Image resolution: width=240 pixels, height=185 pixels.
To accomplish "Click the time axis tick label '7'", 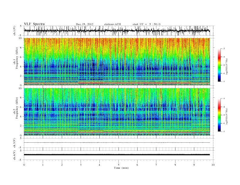I will (156, 165).
